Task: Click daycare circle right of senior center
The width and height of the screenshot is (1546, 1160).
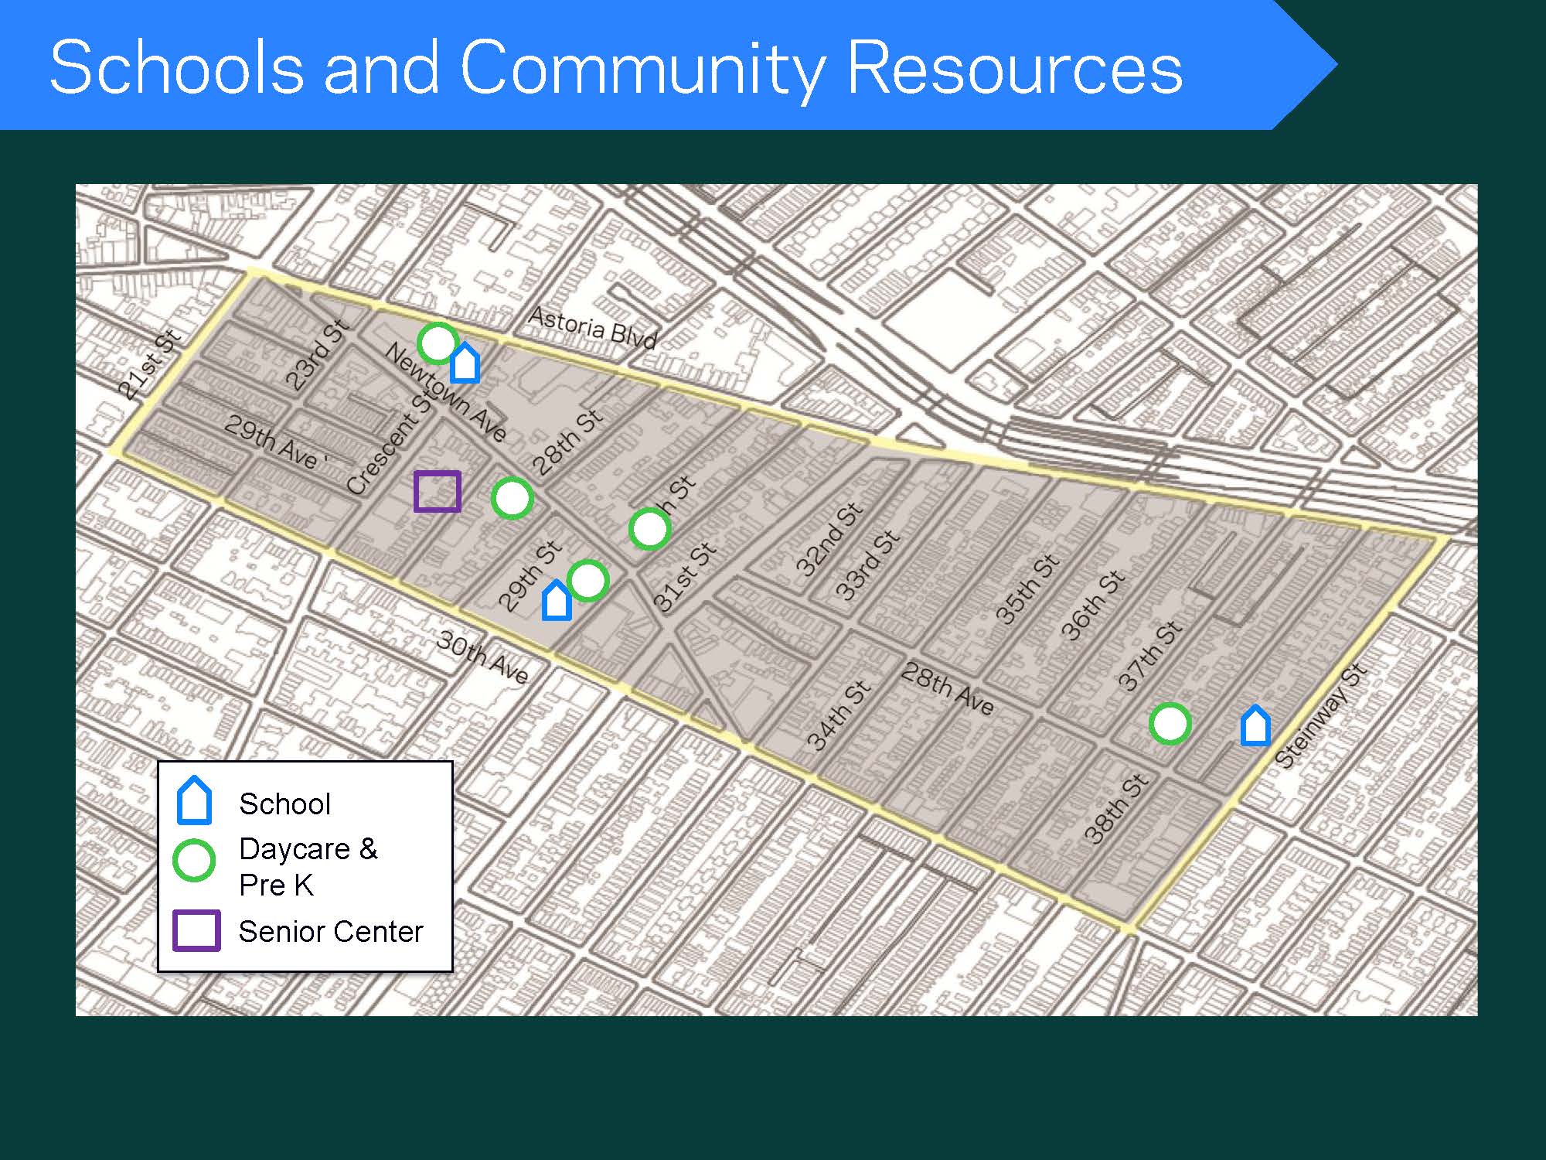Action: 512,499
